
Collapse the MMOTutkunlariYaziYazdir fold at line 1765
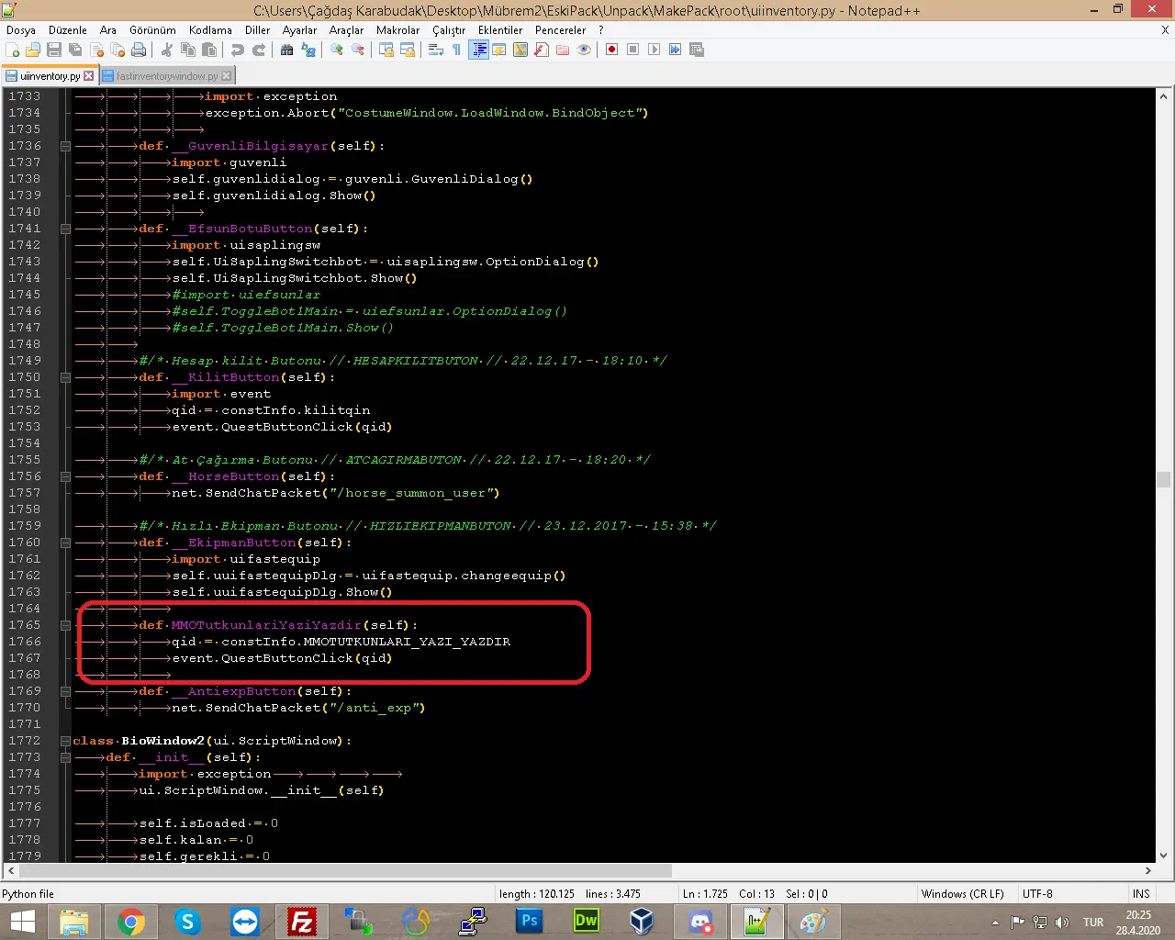65,625
